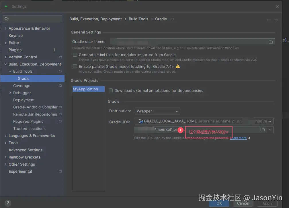Click the GRADLE_LOCAL_JAVA_HOME folder icon
This screenshot has width=289, height=208.
pos(140,121)
